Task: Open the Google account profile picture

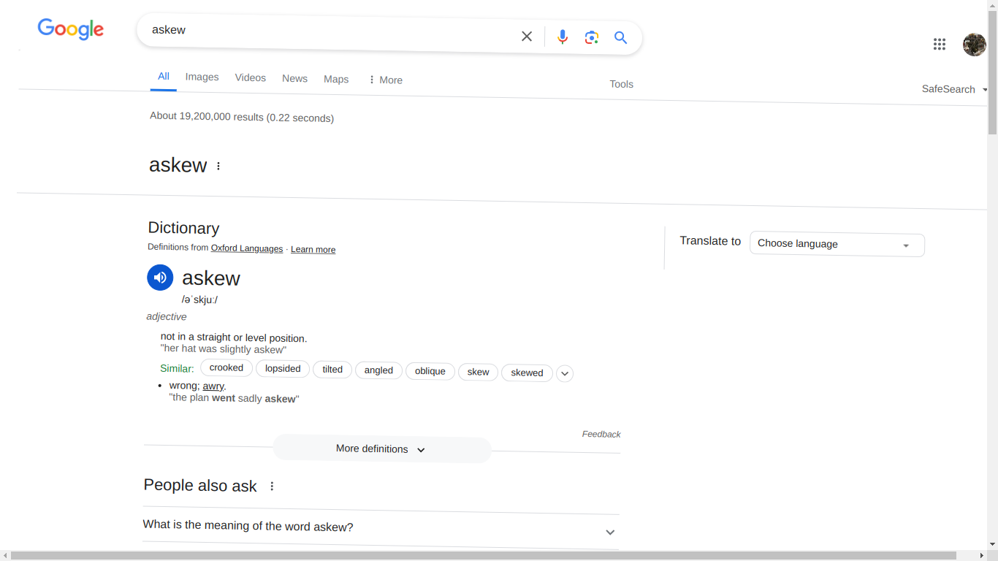Action: pyautogui.click(x=975, y=45)
